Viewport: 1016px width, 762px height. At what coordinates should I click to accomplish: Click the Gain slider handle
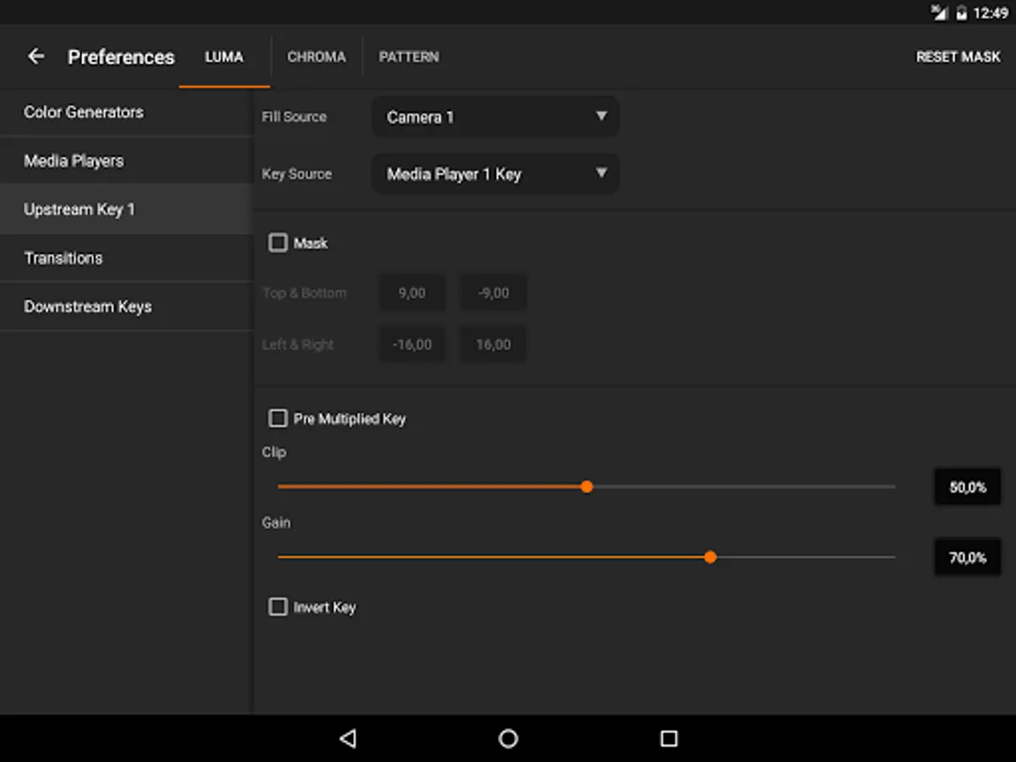[x=710, y=557]
